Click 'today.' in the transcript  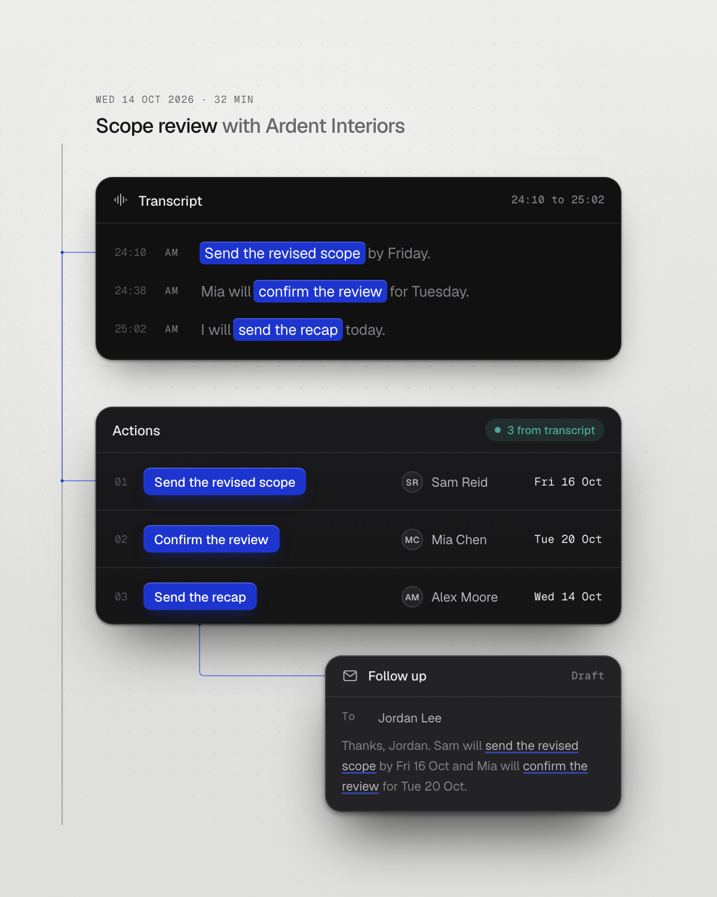[x=365, y=329]
